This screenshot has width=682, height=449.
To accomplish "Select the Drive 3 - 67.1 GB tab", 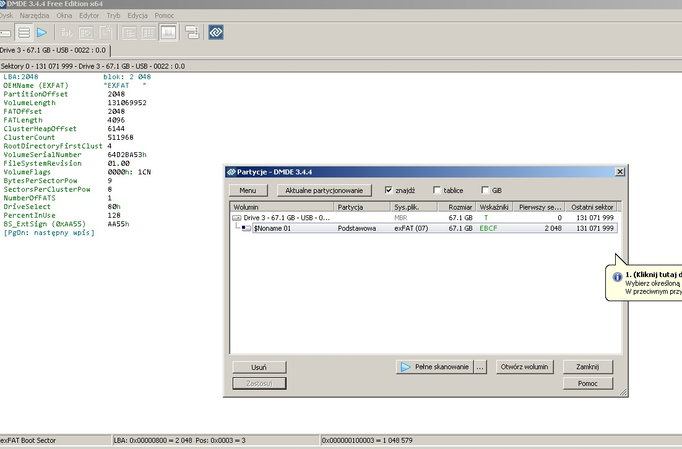I will [x=54, y=50].
